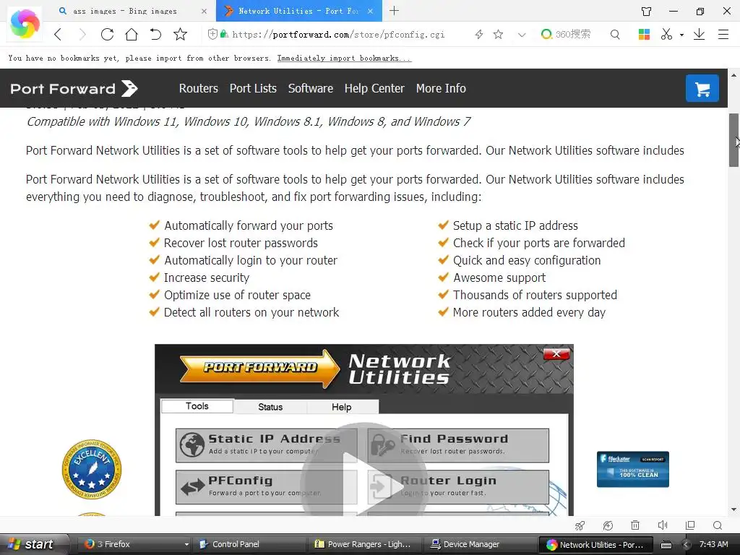Click the 360 search engine field
This screenshot has width=740, height=555.
[572, 35]
